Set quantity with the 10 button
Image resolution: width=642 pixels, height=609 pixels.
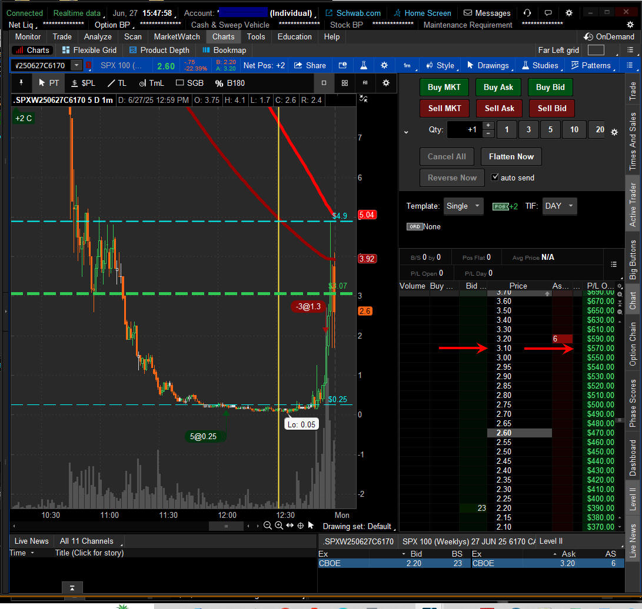[574, 130]
